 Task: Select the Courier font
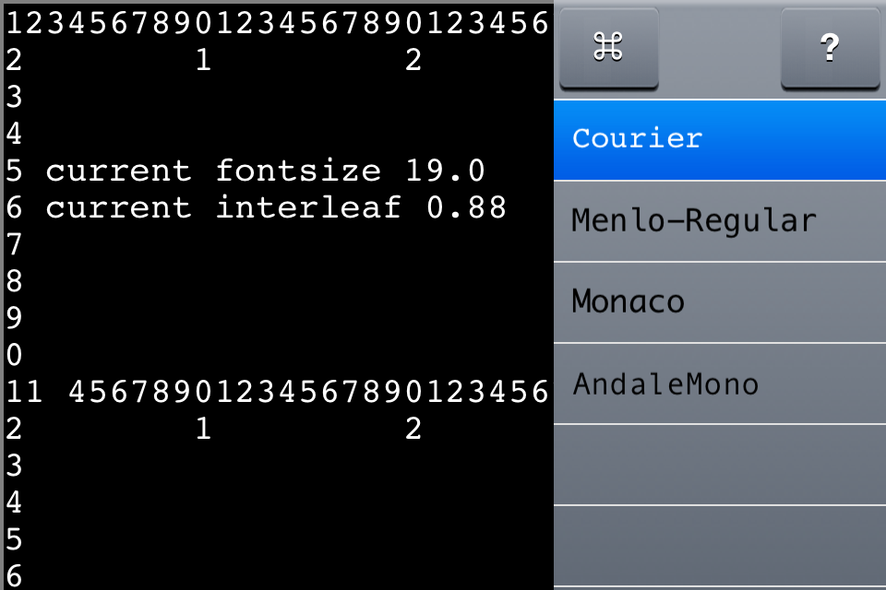720,139
